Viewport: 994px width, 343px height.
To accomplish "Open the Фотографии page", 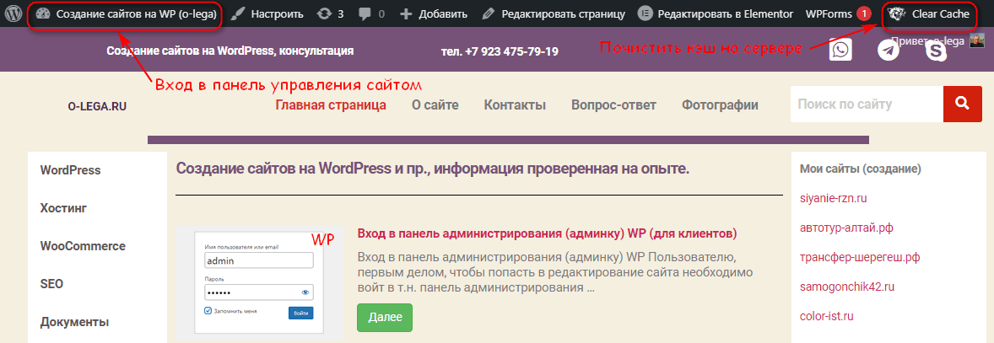I will [720, 105].
